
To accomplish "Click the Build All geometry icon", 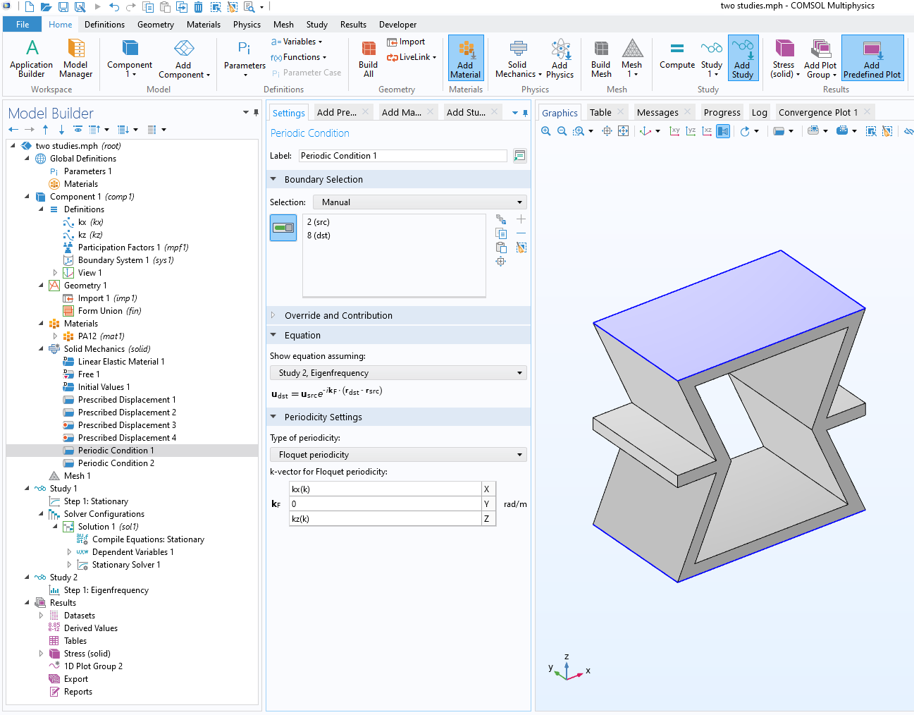I will [x=368, y=58].
